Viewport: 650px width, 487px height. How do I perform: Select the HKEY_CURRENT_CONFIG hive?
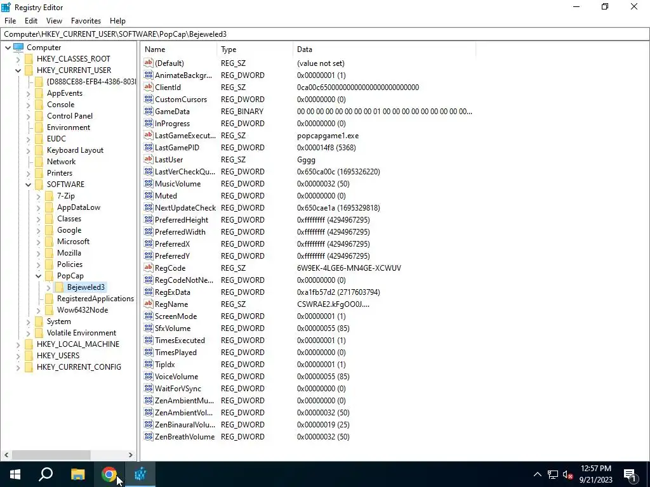tap(79, 367)
